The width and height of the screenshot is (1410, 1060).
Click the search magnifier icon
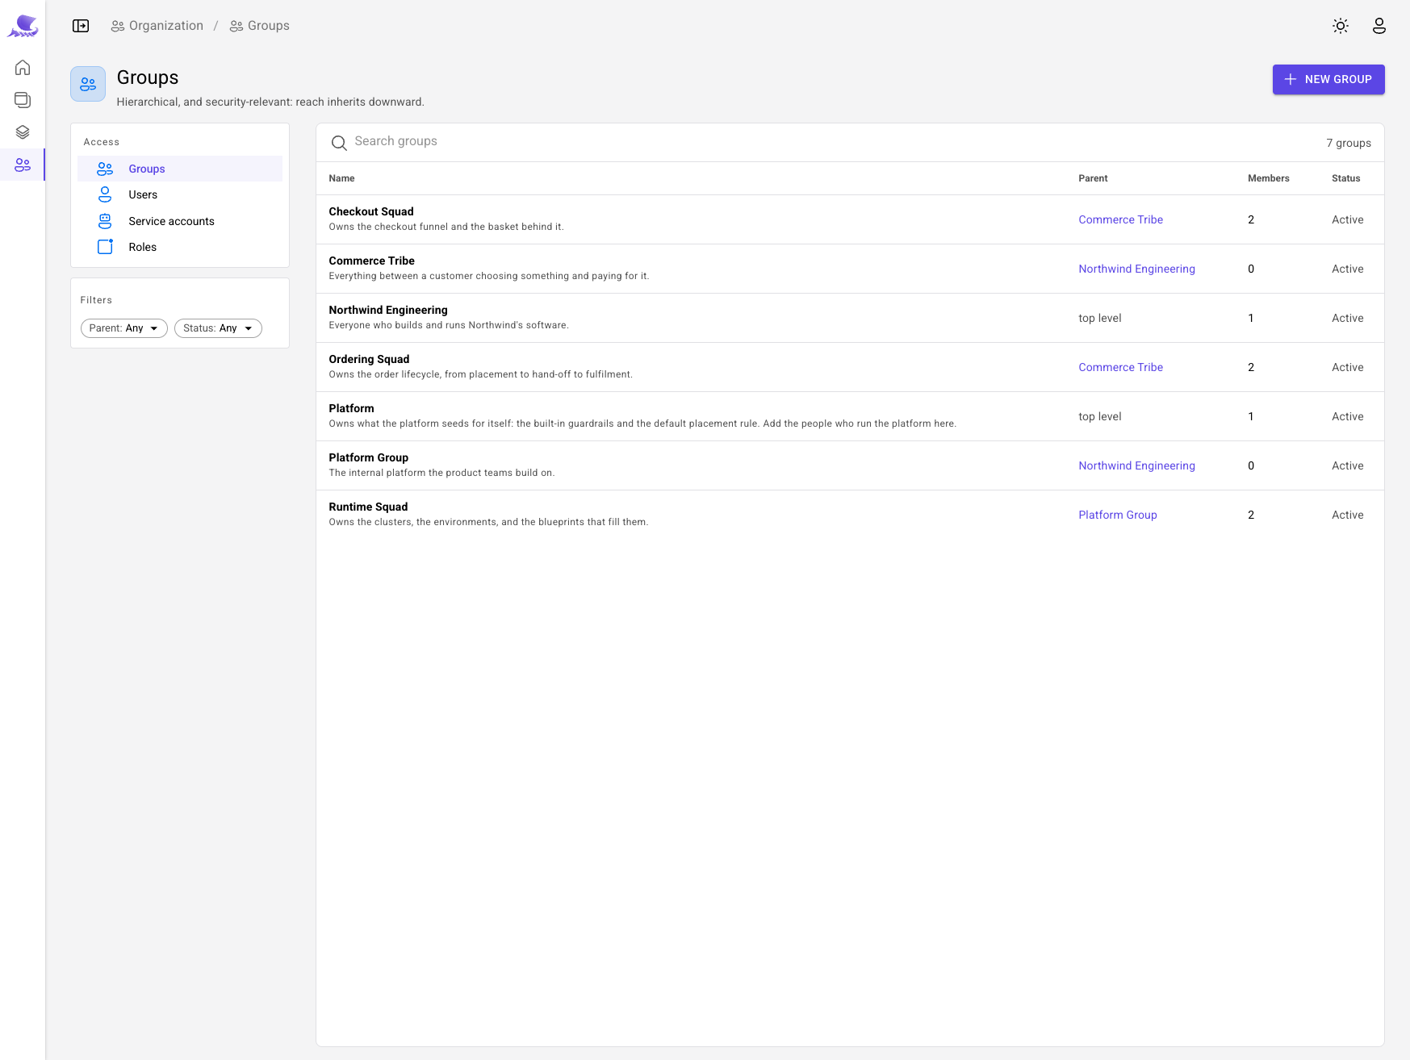[339, 143]
